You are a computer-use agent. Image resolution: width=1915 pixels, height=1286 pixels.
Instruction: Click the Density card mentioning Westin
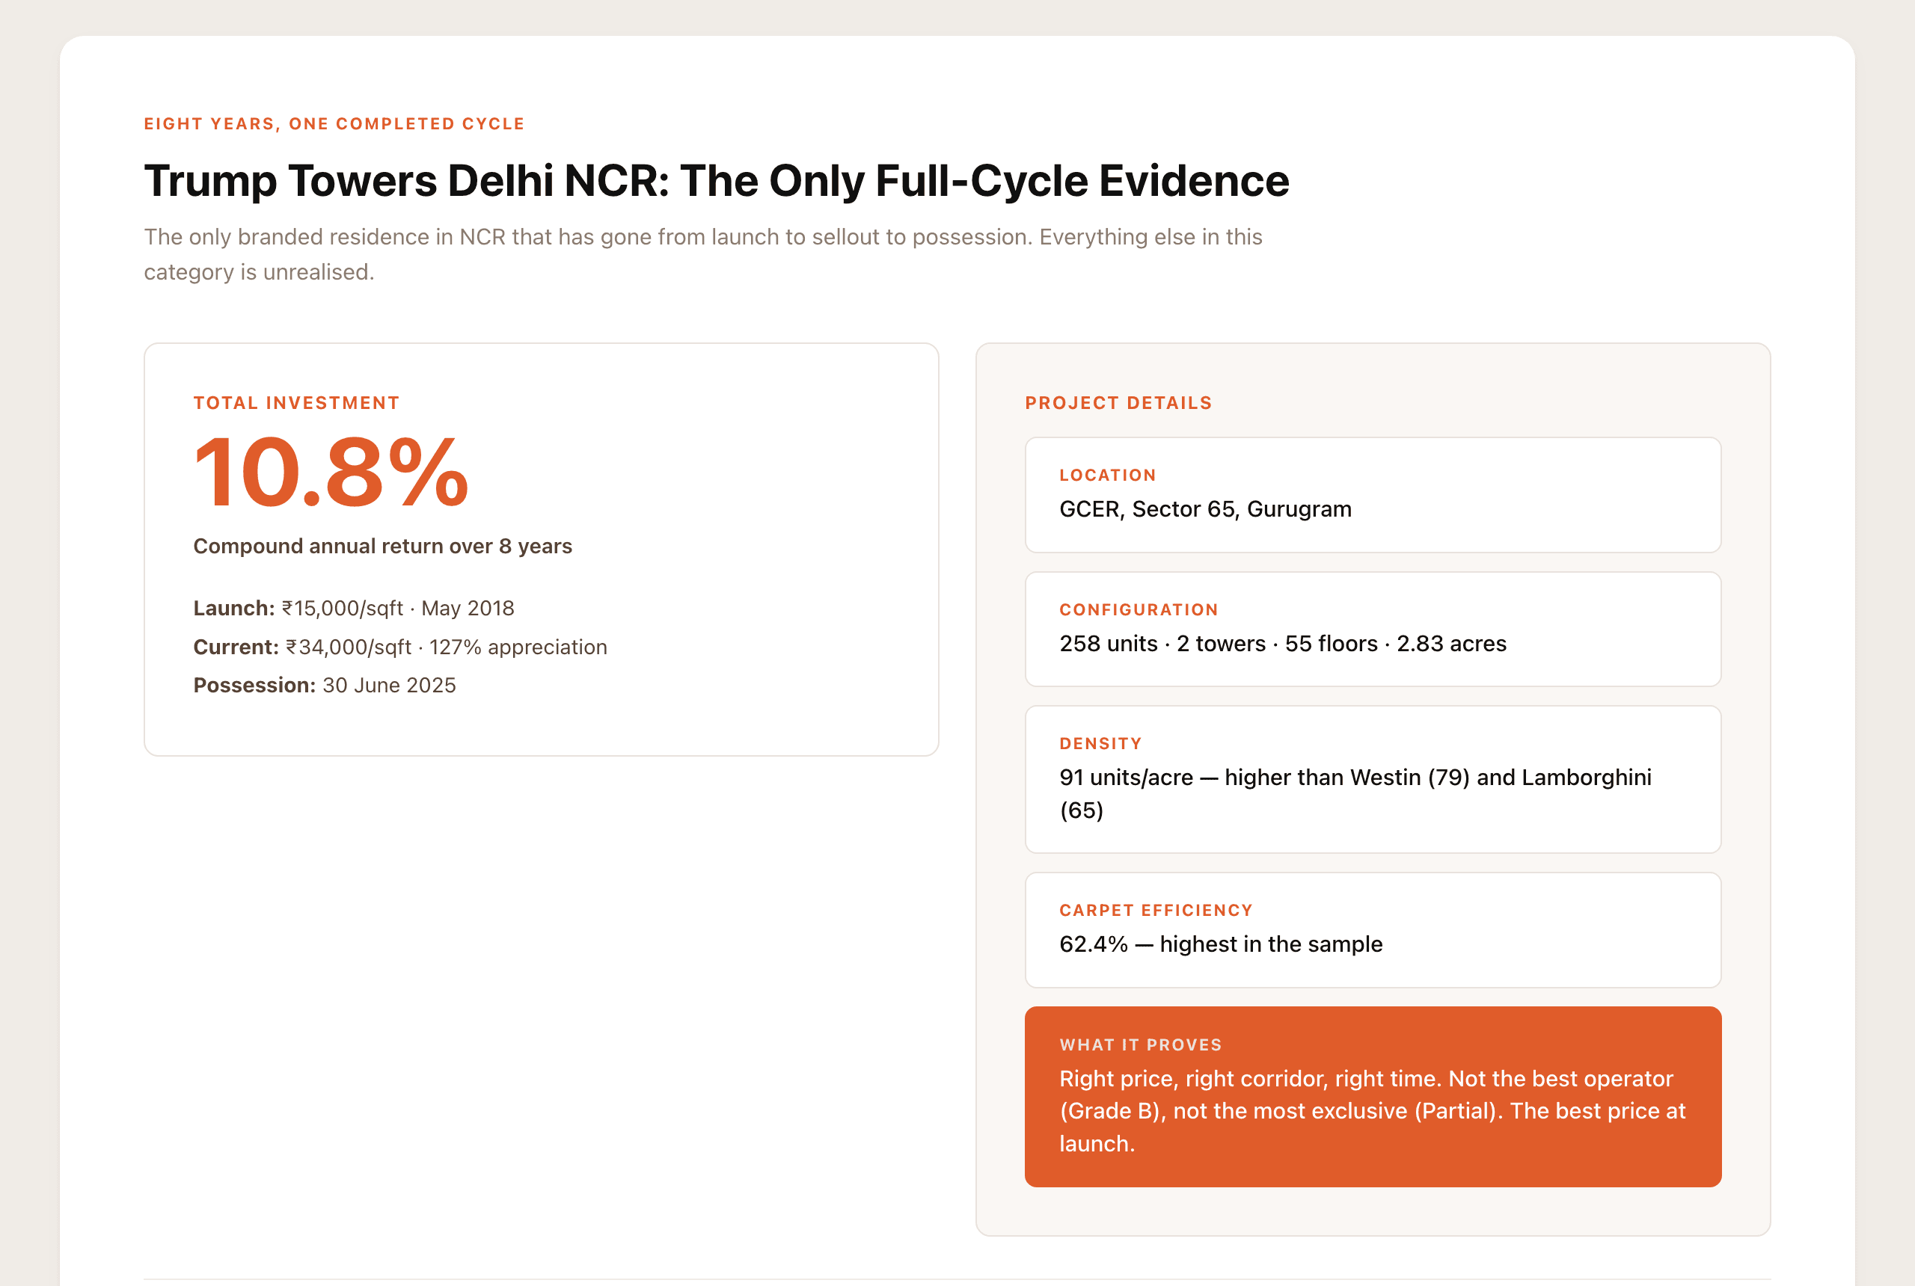(1373, 779)
